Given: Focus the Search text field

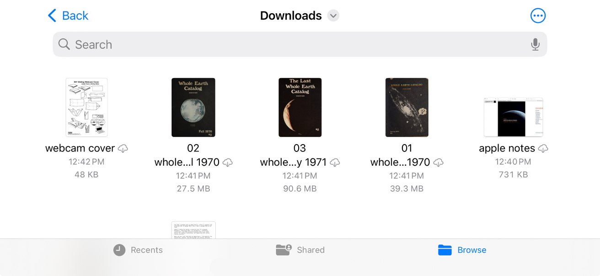Looking at the screenshot, I should point(300,44).
